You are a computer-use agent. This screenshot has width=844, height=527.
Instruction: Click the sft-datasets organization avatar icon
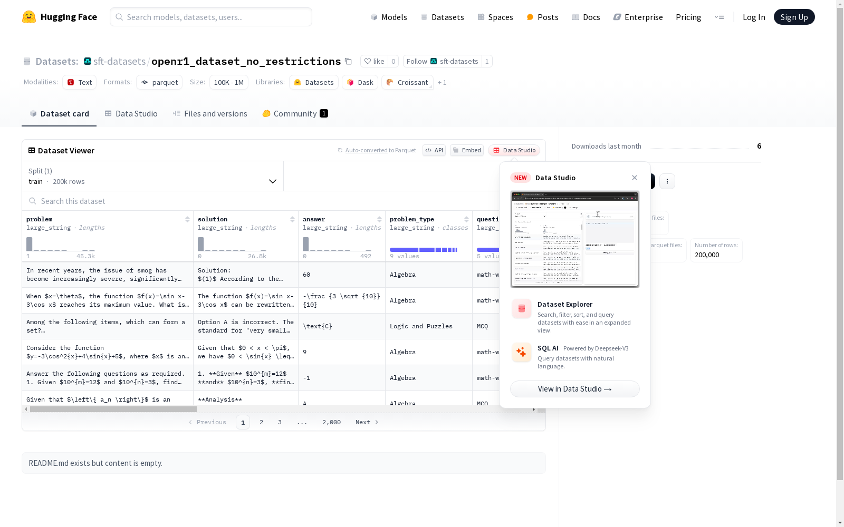(88, 61)
